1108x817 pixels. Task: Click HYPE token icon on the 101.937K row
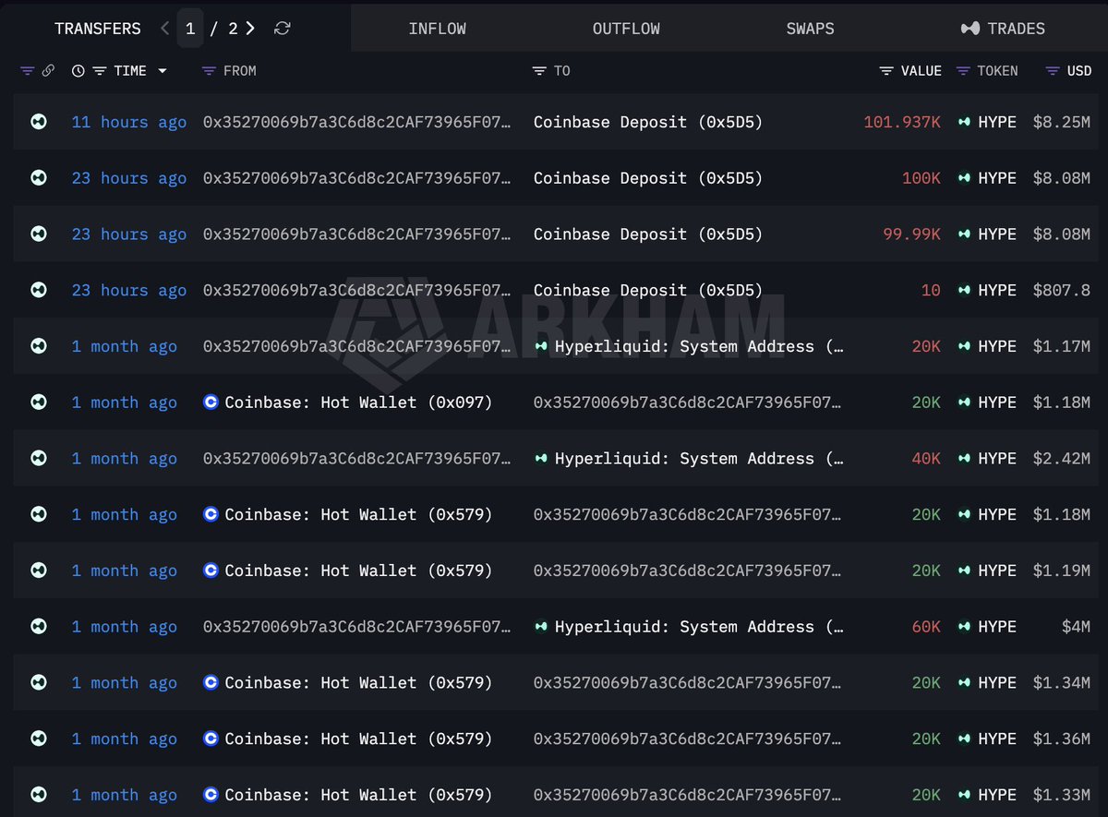pyautogui.click(x=965, y=121)
